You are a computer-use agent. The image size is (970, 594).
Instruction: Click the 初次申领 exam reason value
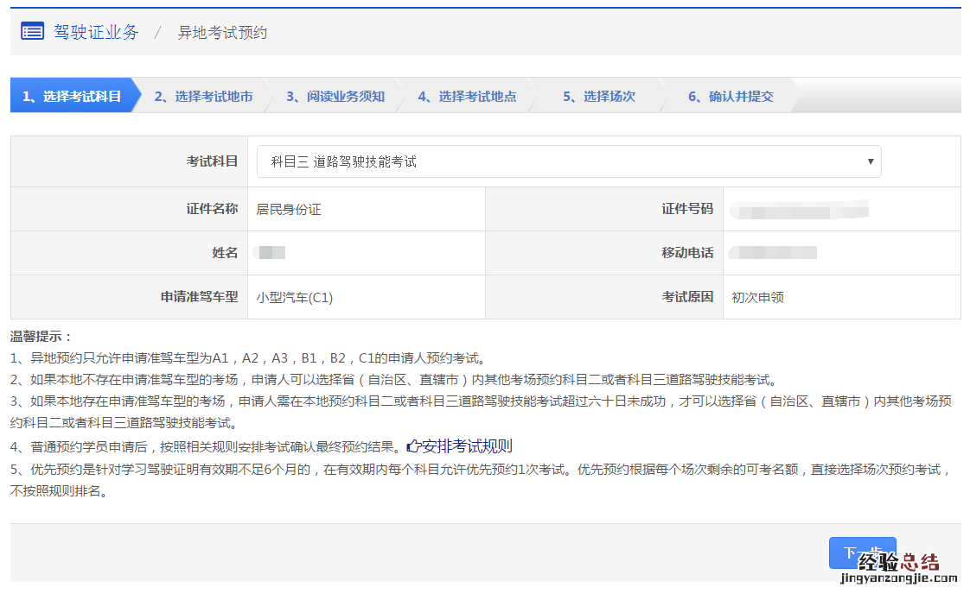point(757,297)
